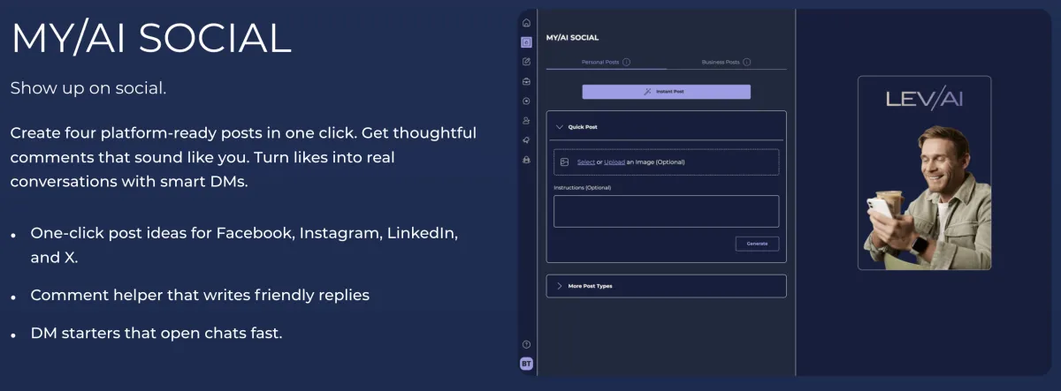This screenshot has height=391, width=1061.
Task: Open the person contacts icon in sidebar
Action: pyautogui.click(x=526, y=120)
